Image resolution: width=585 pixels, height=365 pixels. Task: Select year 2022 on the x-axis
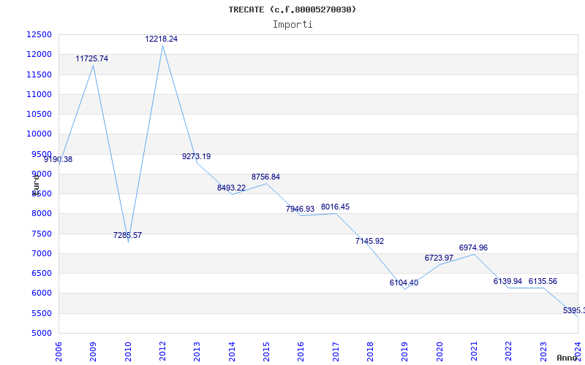coord(508,352)
